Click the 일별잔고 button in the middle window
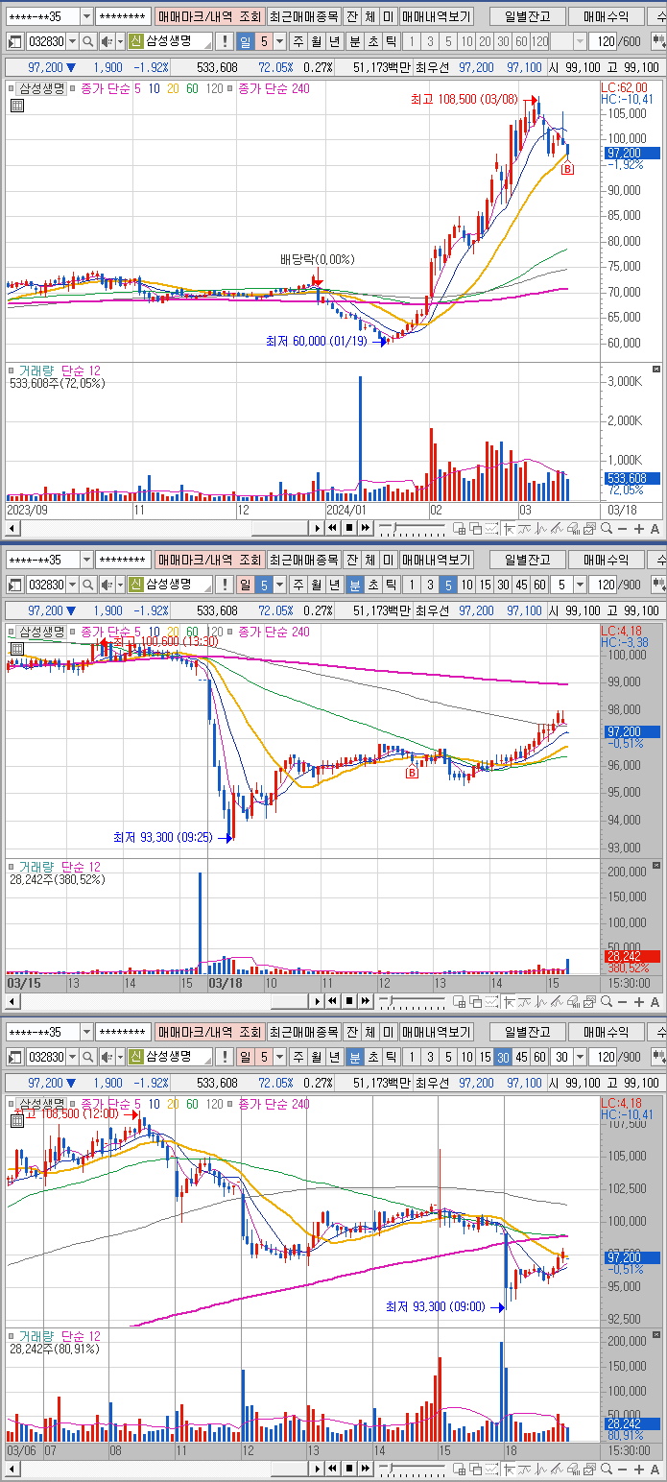The width and height of the screenshot is (667, 1482). 527,559
